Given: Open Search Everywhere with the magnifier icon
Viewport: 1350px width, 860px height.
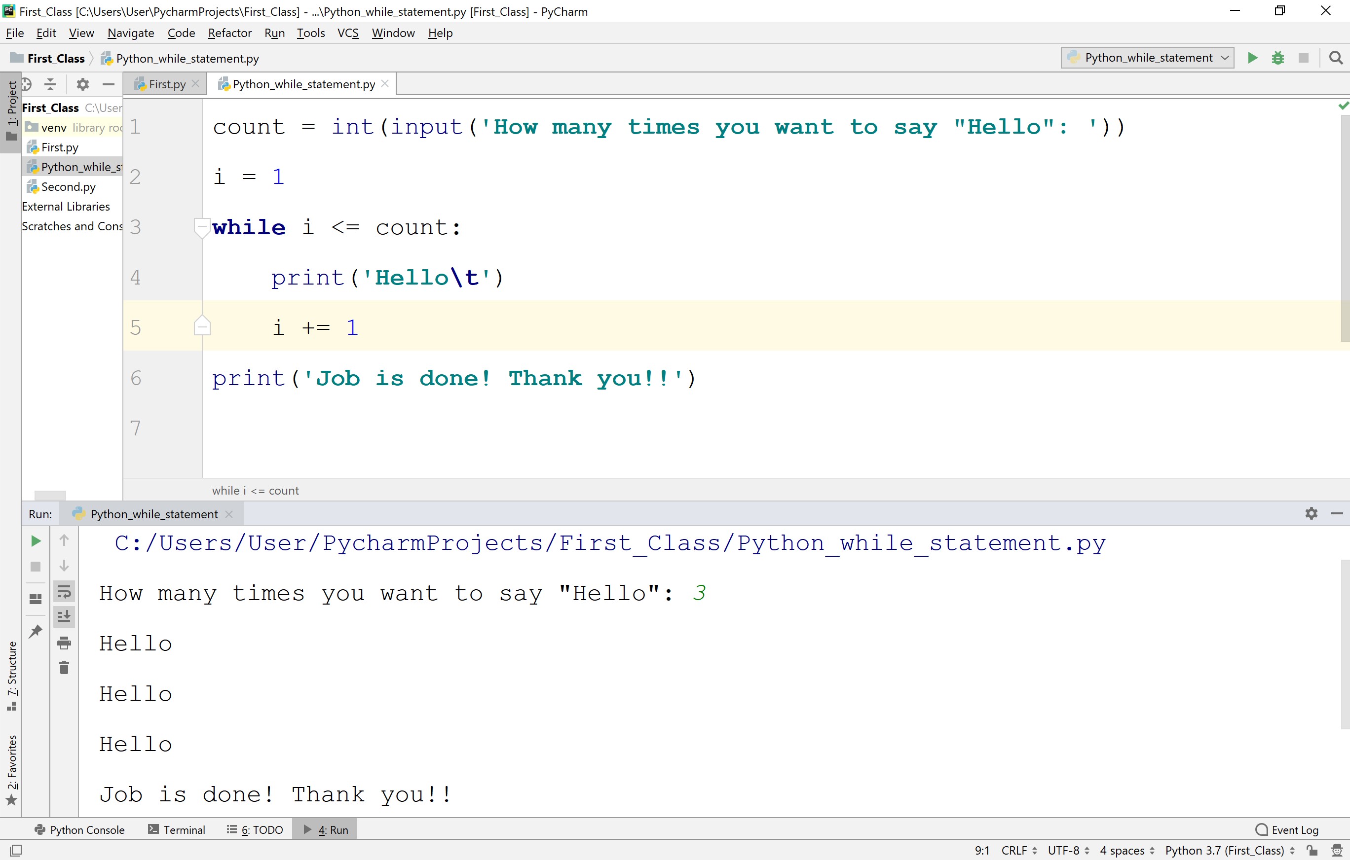Looking at the screenshot, I should click(x=1336, y=57).
